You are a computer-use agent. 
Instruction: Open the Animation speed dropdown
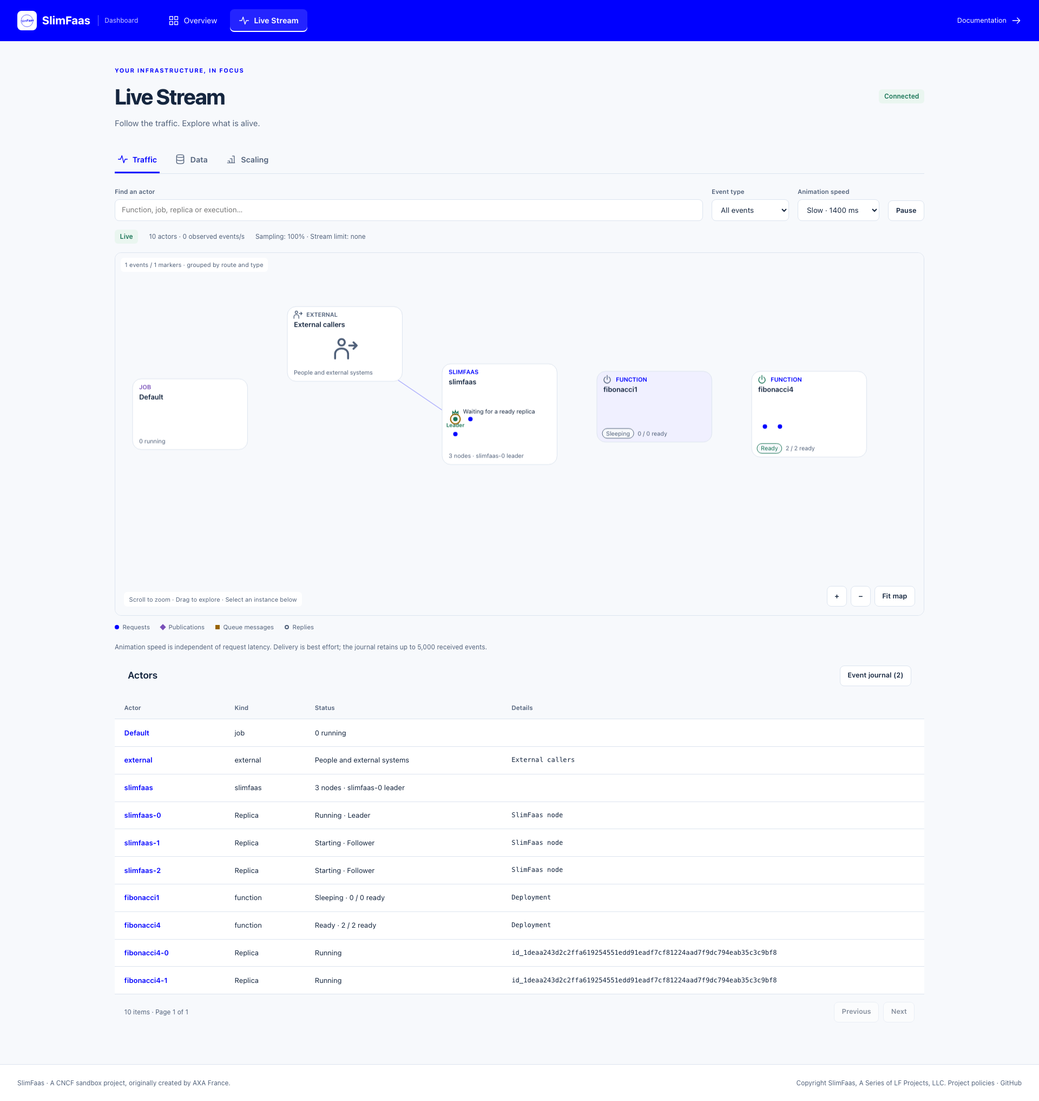coord(838,211)
